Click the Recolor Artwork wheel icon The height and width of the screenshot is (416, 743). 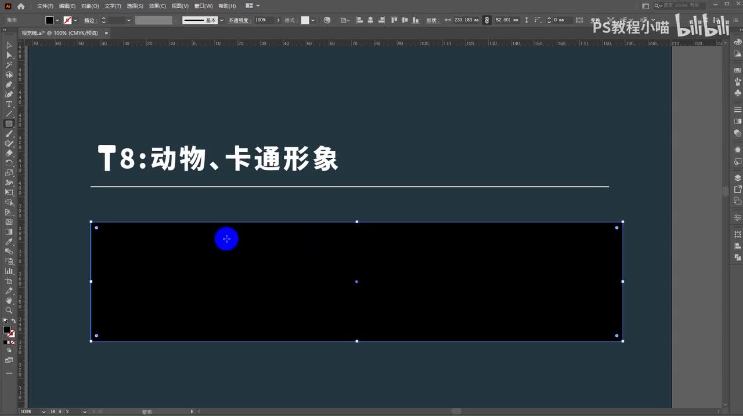327,20
